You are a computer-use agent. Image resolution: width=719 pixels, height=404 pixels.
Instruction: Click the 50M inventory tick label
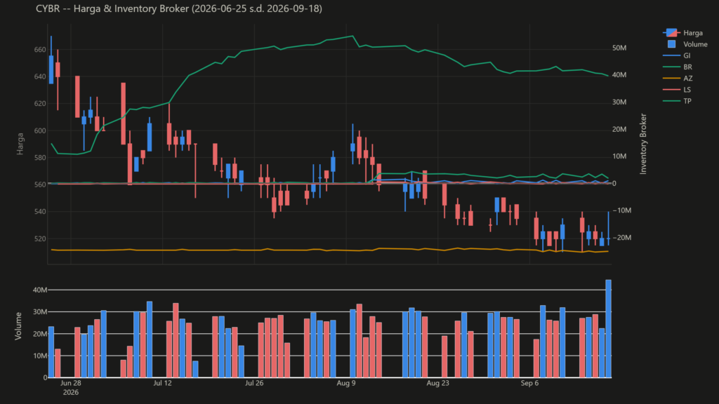click(619, 48)
